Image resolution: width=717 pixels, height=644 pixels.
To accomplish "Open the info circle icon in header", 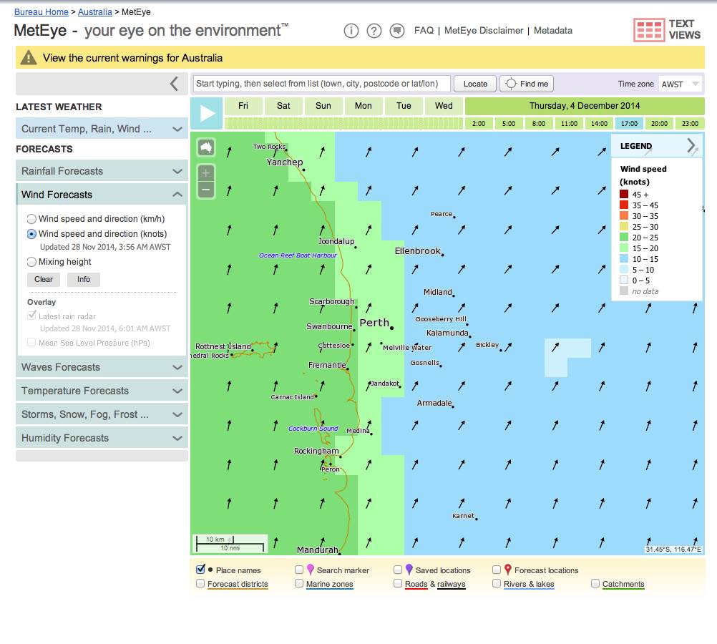I will [351, 31].
